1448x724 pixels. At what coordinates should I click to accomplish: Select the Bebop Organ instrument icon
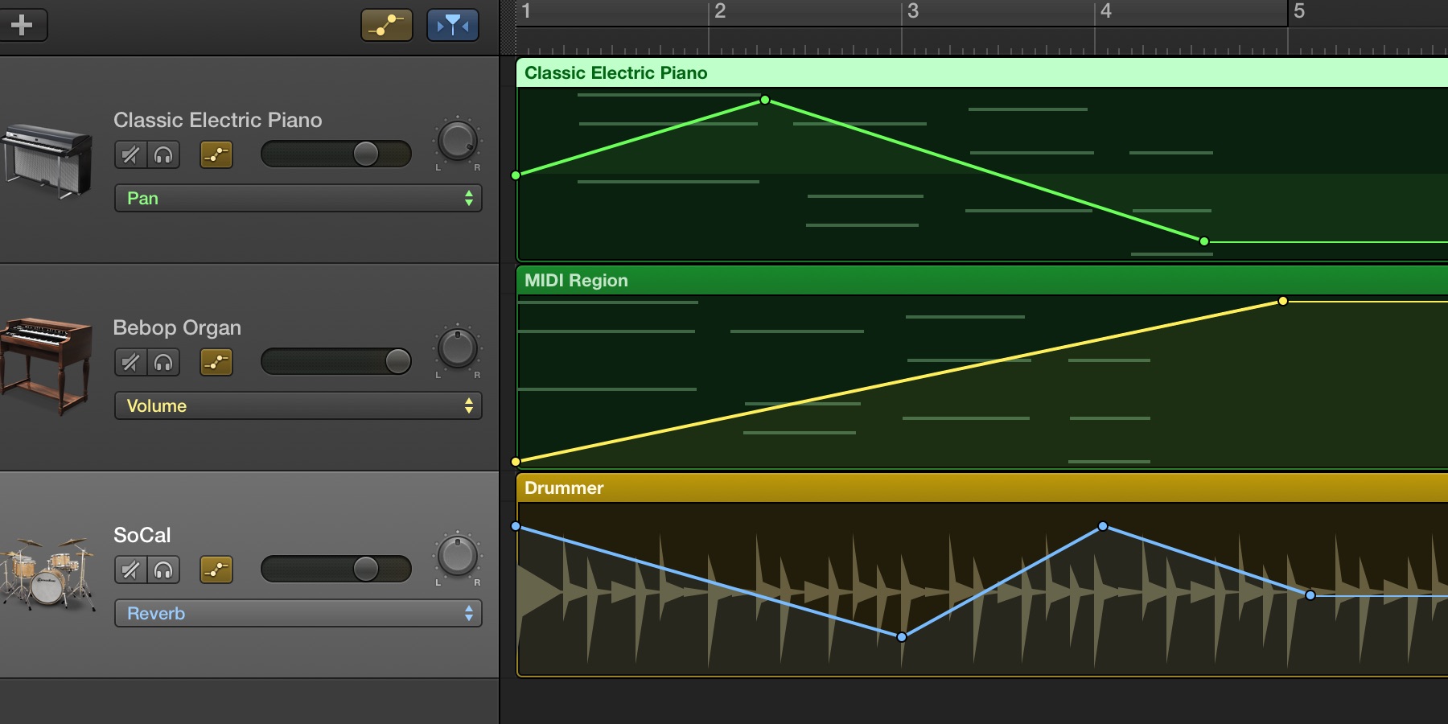pyautogui.click(x=46, y=366)
